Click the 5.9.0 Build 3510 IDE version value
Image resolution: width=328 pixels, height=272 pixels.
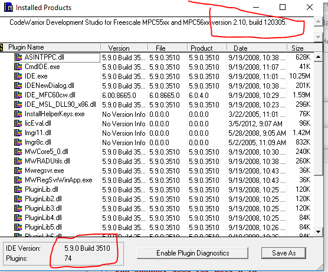coord(87,248)
